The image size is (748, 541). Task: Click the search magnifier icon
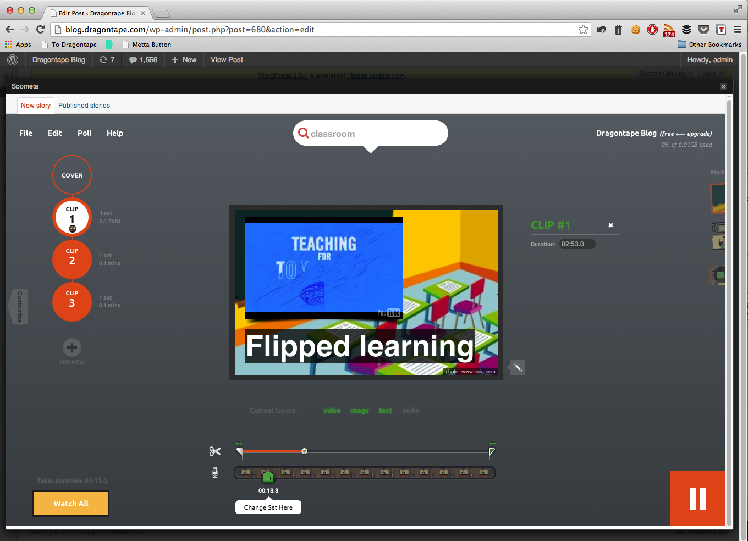click(303, 133)
